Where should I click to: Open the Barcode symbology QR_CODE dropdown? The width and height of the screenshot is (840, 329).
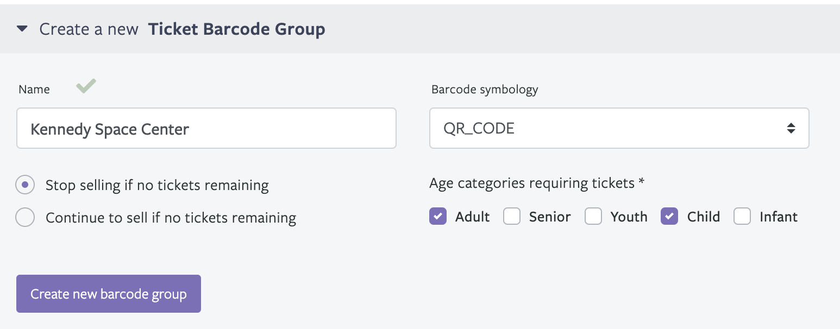tap(619, 128)
